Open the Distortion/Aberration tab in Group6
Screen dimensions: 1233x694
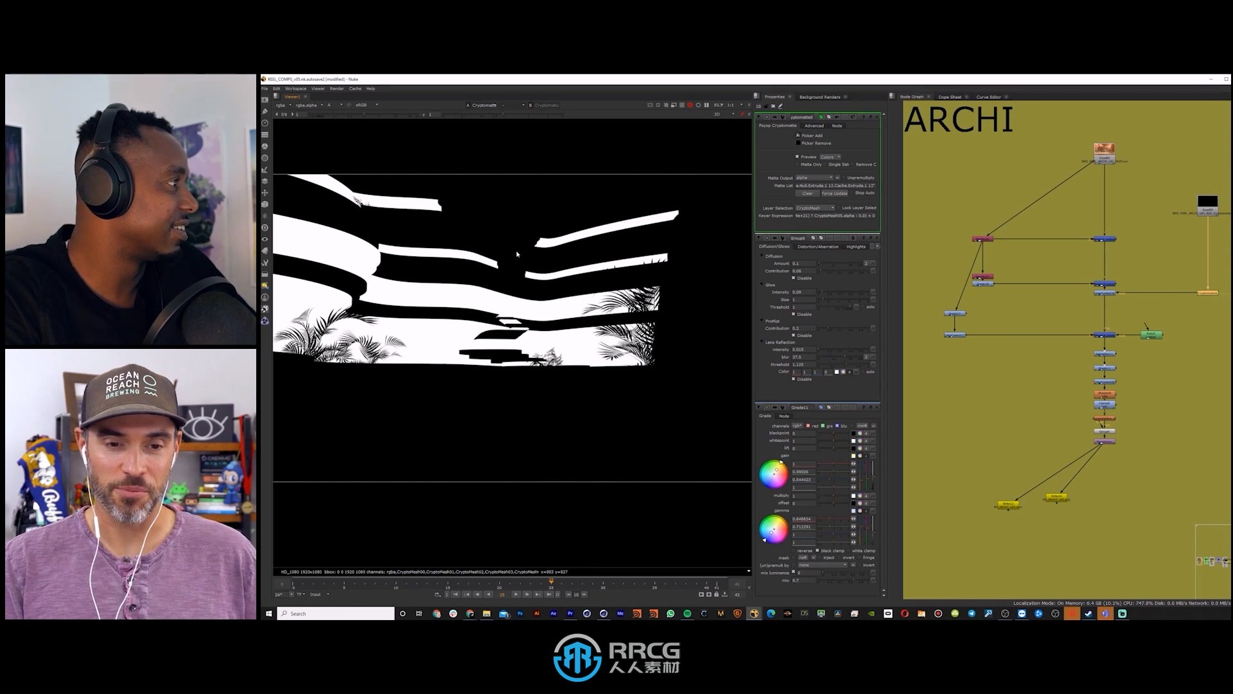(818, 247)
